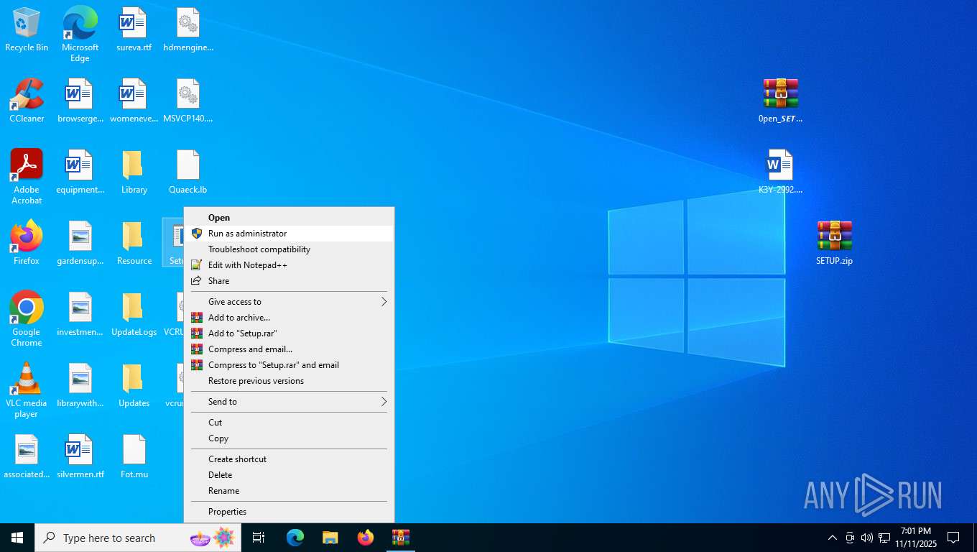Open File Explorer from the taskbar
This screenshot has height=552, width=977.
pos(330,538)
